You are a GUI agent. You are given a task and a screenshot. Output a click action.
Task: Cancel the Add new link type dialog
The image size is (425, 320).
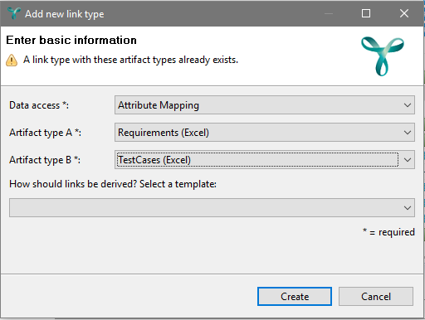[376, 296]
